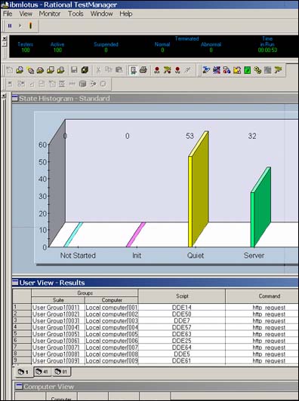Click the State Histogram - Standard title bar

coord(155,98)
